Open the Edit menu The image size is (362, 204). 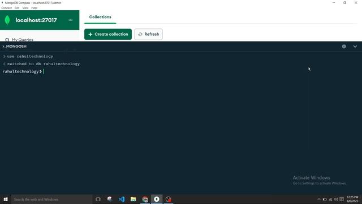pyautogui.click(x=17, y=8)
